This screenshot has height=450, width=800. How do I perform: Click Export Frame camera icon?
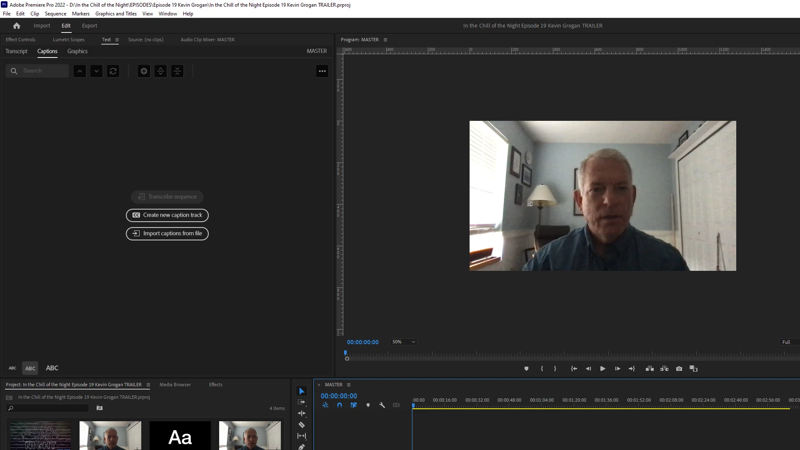point(679,369)
